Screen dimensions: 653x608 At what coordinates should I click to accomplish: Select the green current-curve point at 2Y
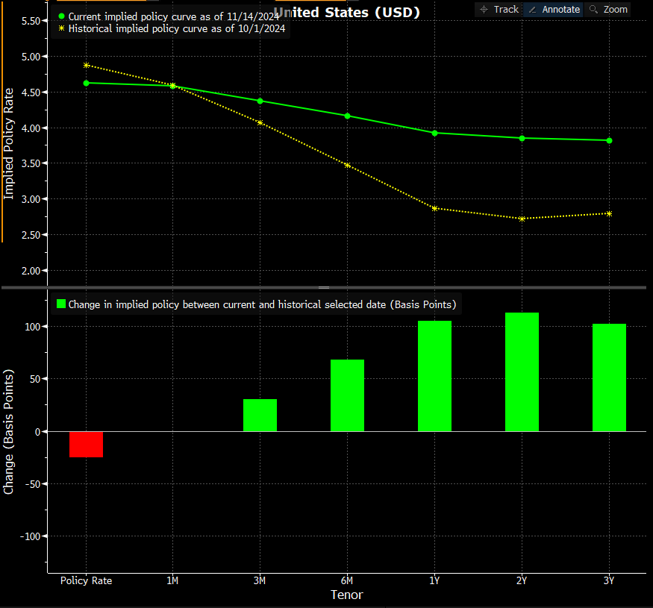[522, 138]
